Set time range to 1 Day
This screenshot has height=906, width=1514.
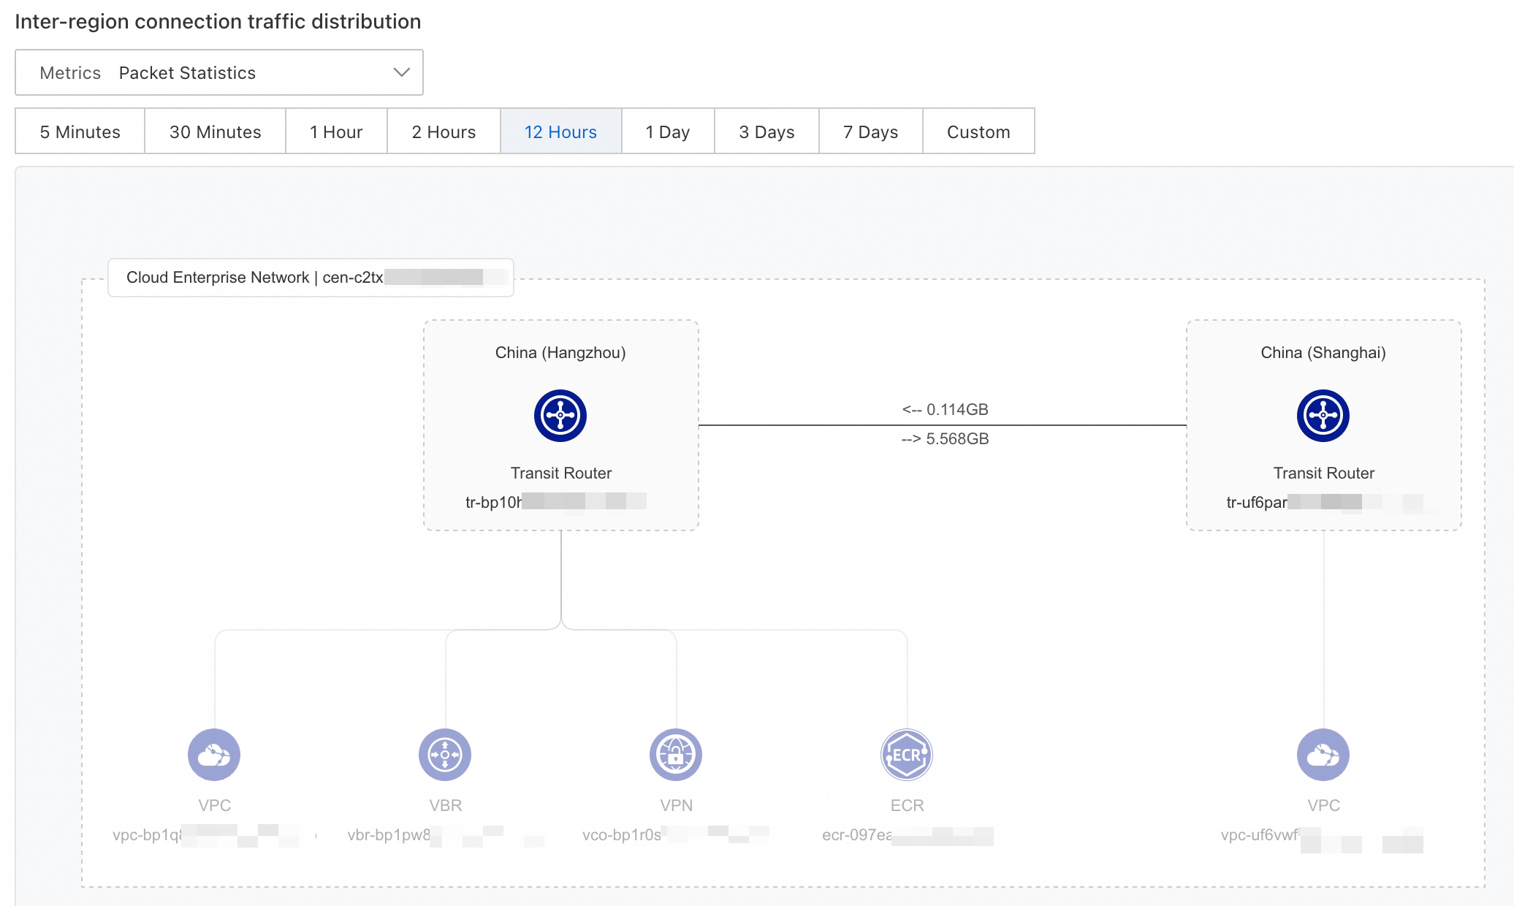point(668,132)
